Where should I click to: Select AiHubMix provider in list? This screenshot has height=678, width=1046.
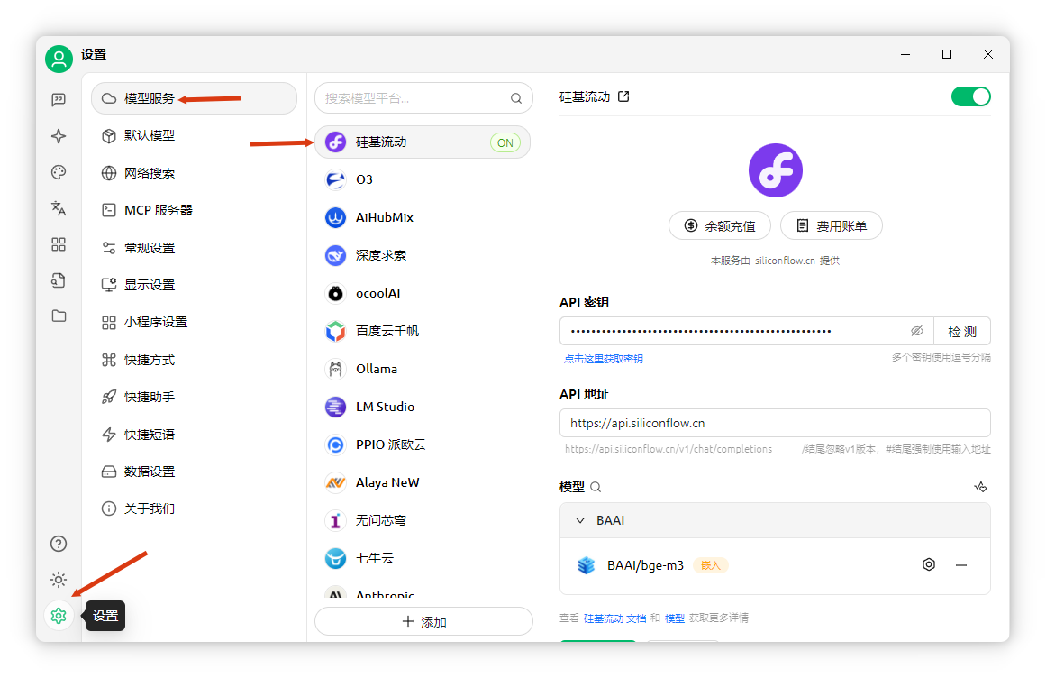[x=423, y=217]
